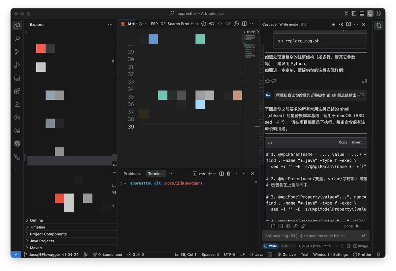Split the terminal
This screenshot has height=271, width=396.
coord(221,174)
